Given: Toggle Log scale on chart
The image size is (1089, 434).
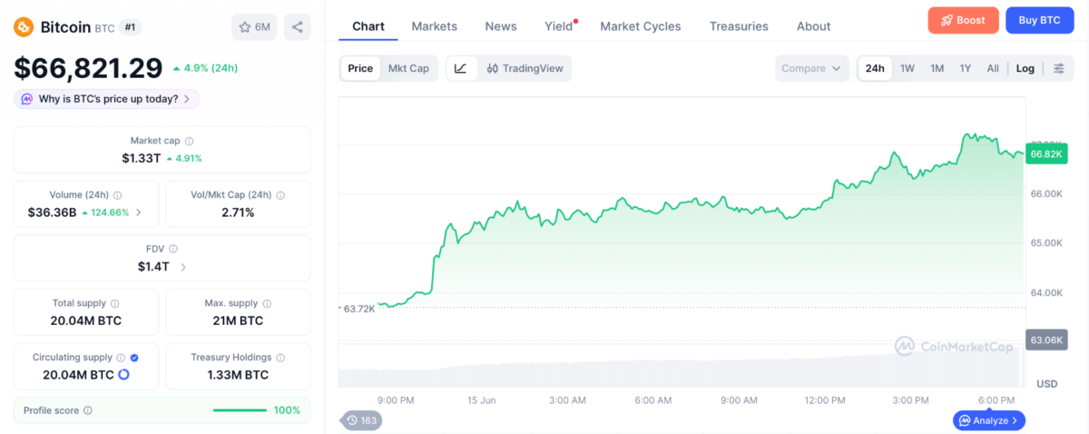Looking at the screenshot, I should (x=1025, y=68).
